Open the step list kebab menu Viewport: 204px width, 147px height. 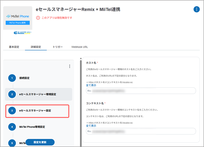point(70,66)
